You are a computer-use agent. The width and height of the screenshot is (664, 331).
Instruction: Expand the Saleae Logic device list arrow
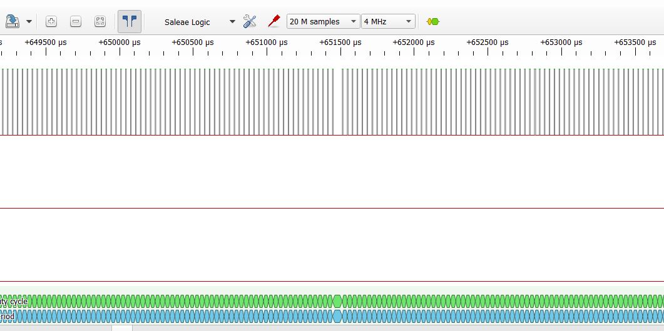tap(232, 22)
